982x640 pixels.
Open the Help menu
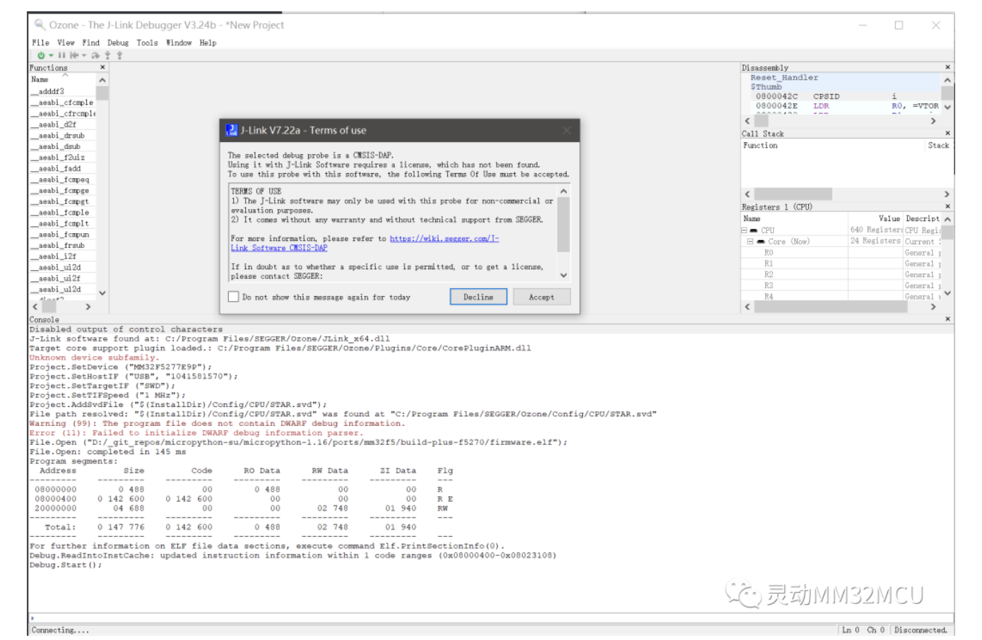(208, 42)
